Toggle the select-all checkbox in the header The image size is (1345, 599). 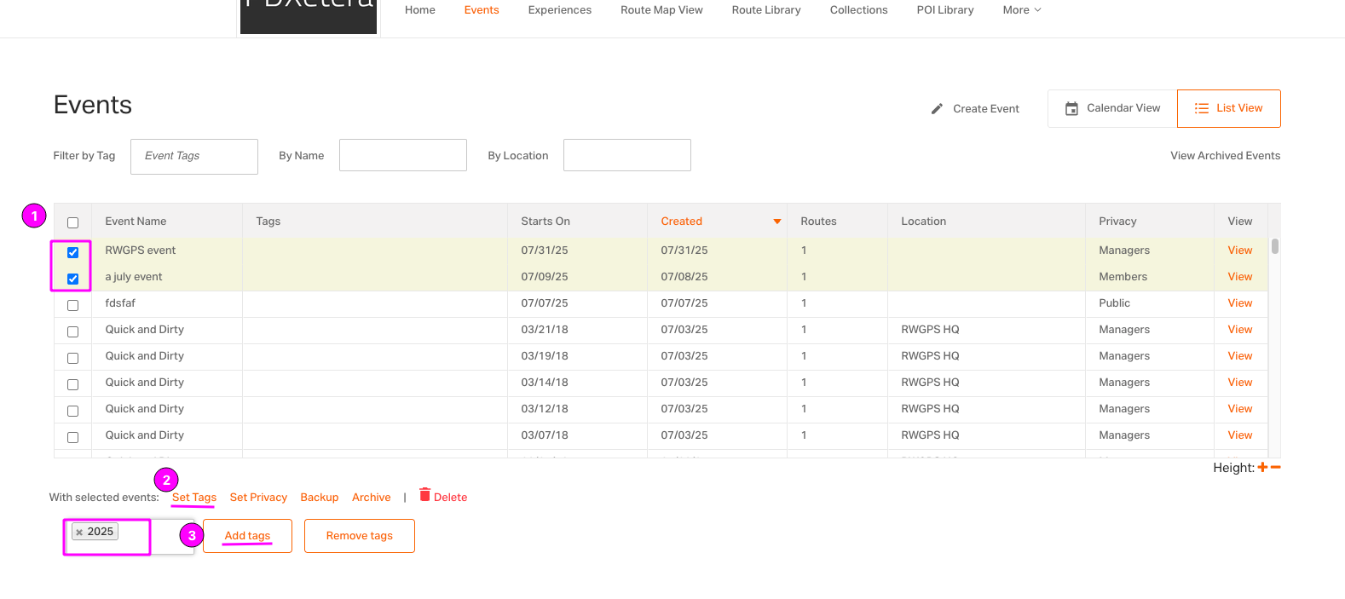coord(72,222)
